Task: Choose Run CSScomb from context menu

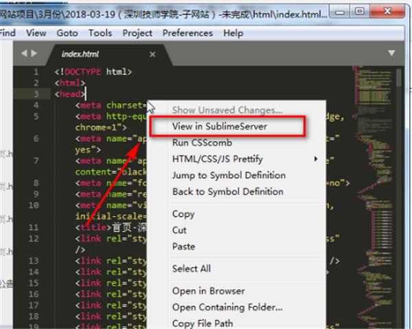Action: 202,143
